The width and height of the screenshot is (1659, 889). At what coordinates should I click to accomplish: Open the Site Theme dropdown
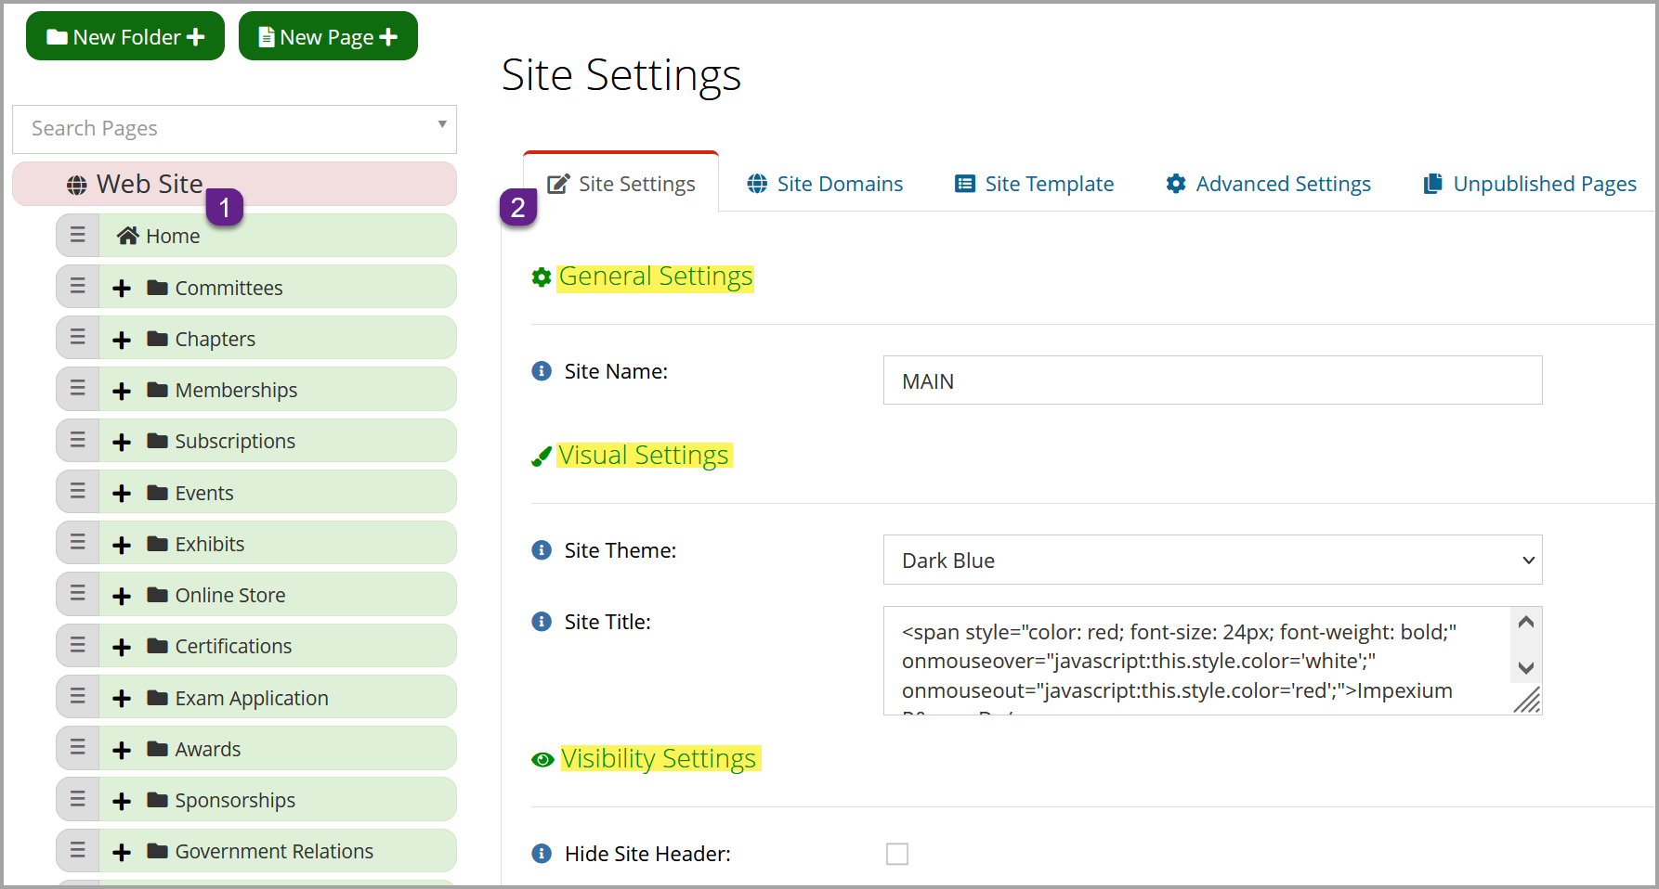1212,560
